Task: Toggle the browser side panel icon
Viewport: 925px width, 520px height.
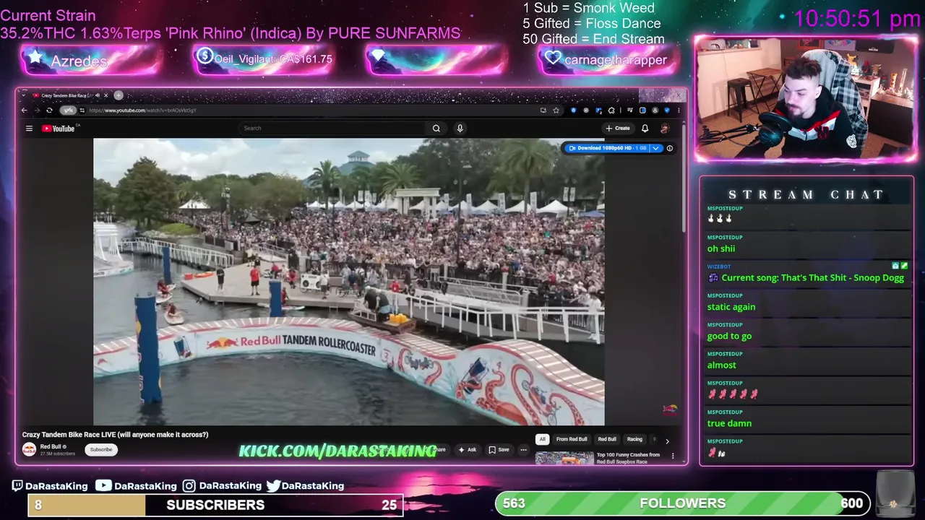Action: (642, 110)
